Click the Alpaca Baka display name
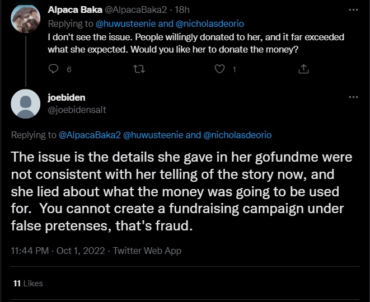Image resolution: width=370 pixels, height=302 pixels. click(75, 11)
